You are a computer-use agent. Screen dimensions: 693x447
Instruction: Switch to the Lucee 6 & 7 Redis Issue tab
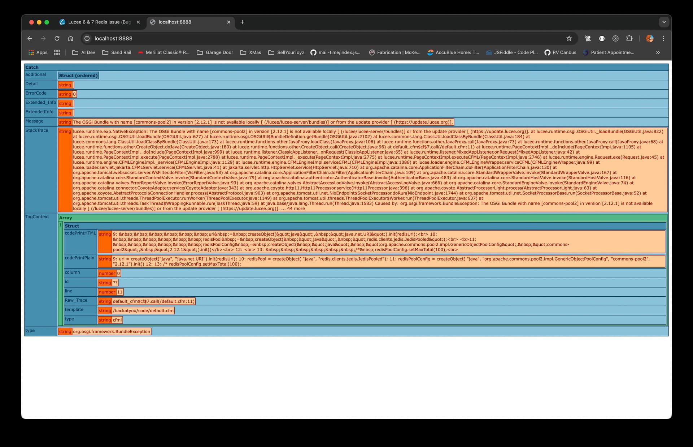click(x=99, y=22)
